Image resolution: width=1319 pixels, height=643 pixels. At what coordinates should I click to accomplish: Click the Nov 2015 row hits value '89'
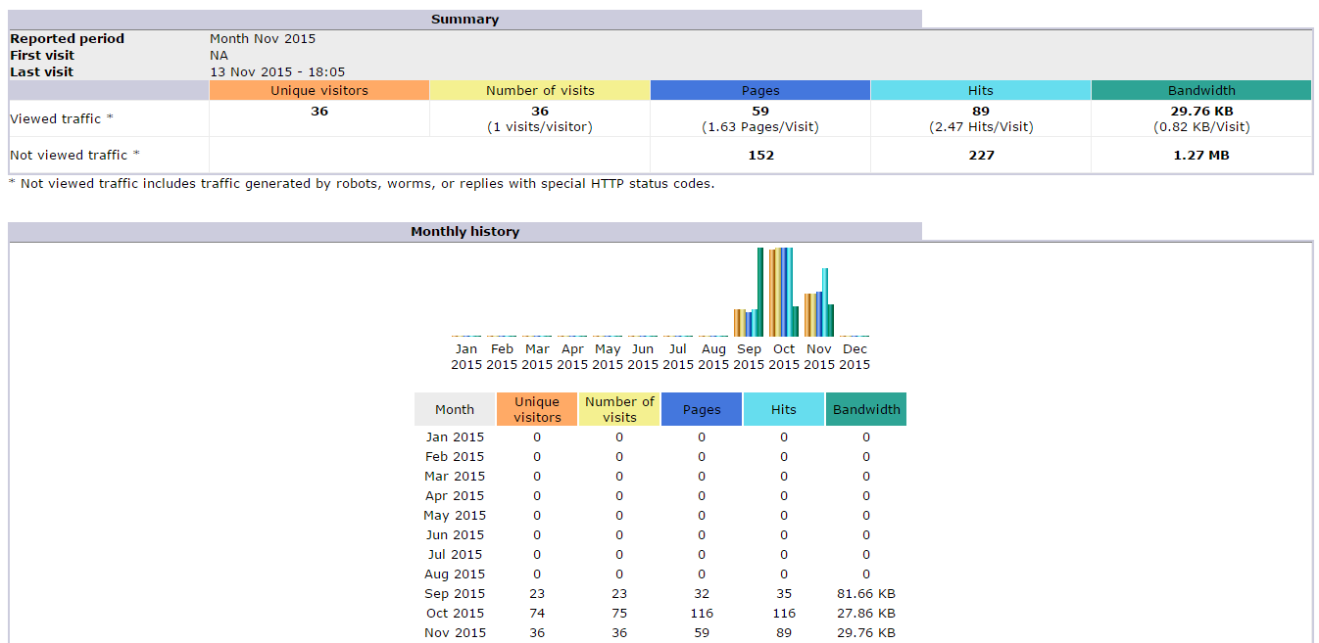(784, 633)
